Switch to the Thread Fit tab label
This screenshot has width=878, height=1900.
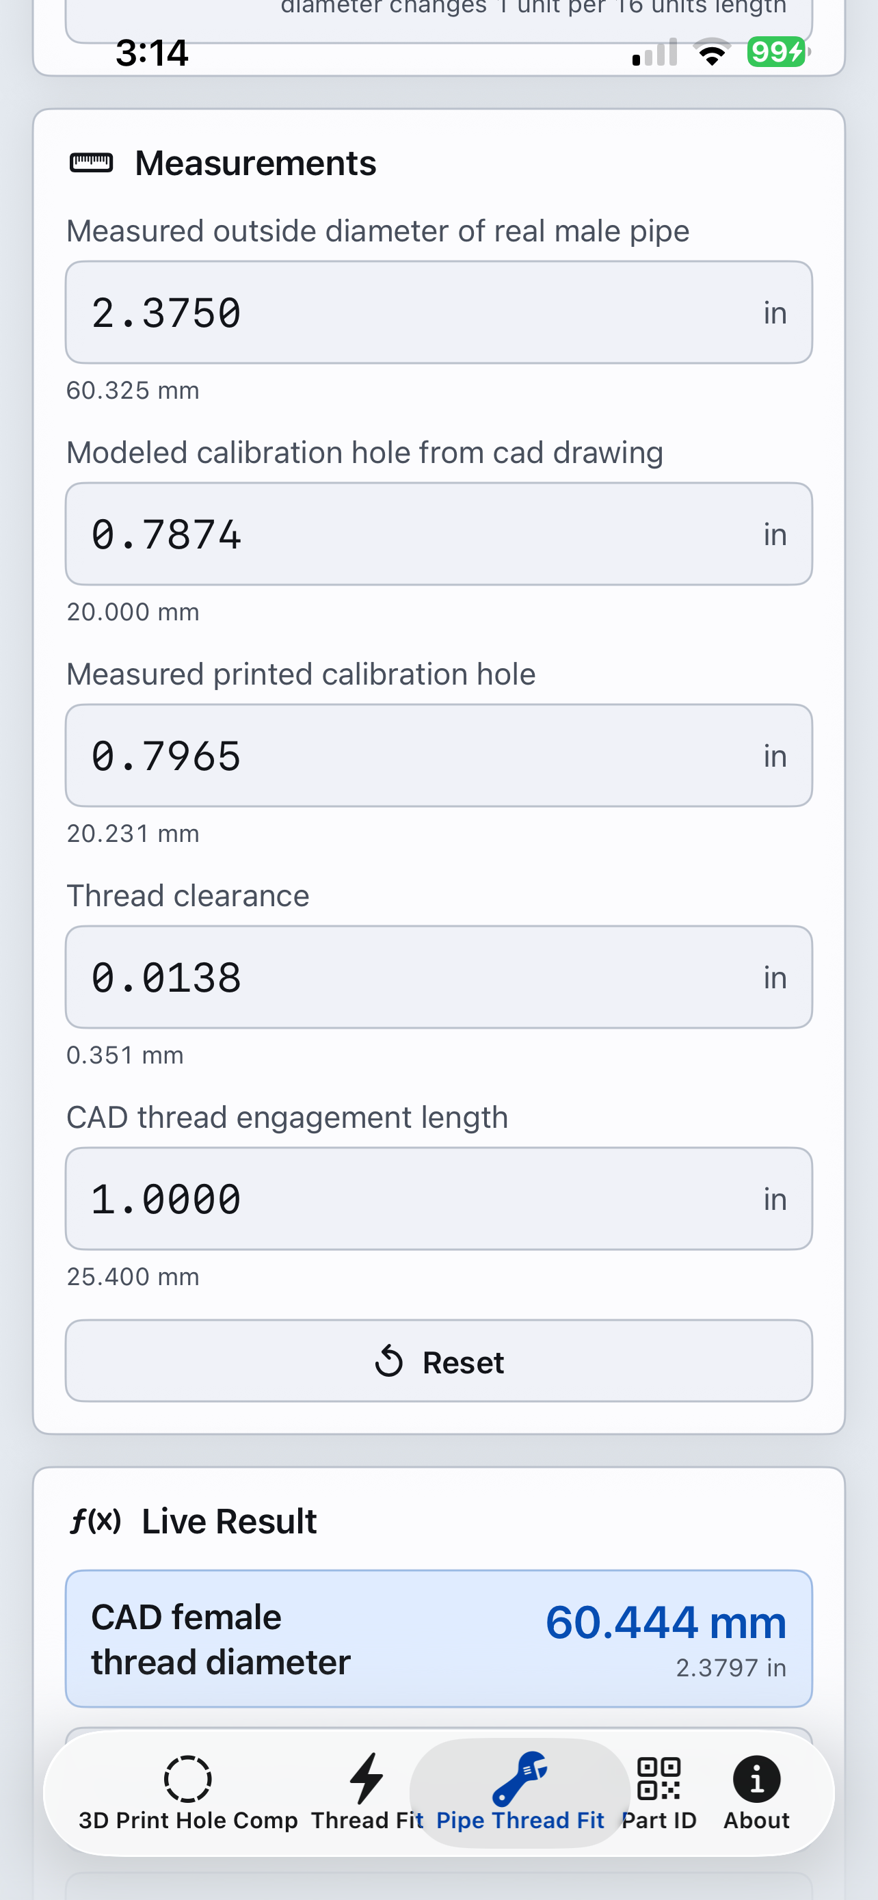pyautogui.click(x=367, y=1821)
